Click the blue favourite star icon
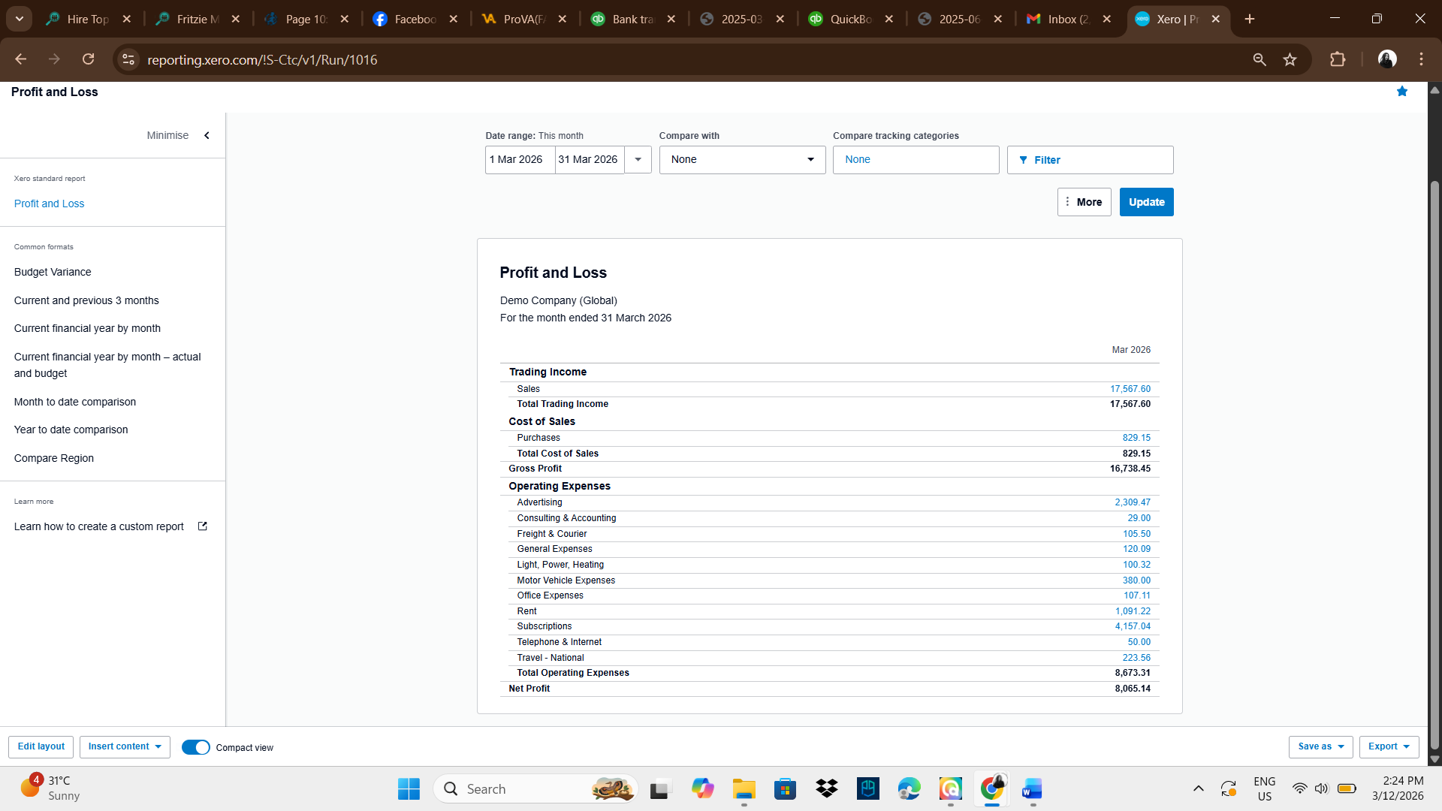 [x=1401, y=92]
